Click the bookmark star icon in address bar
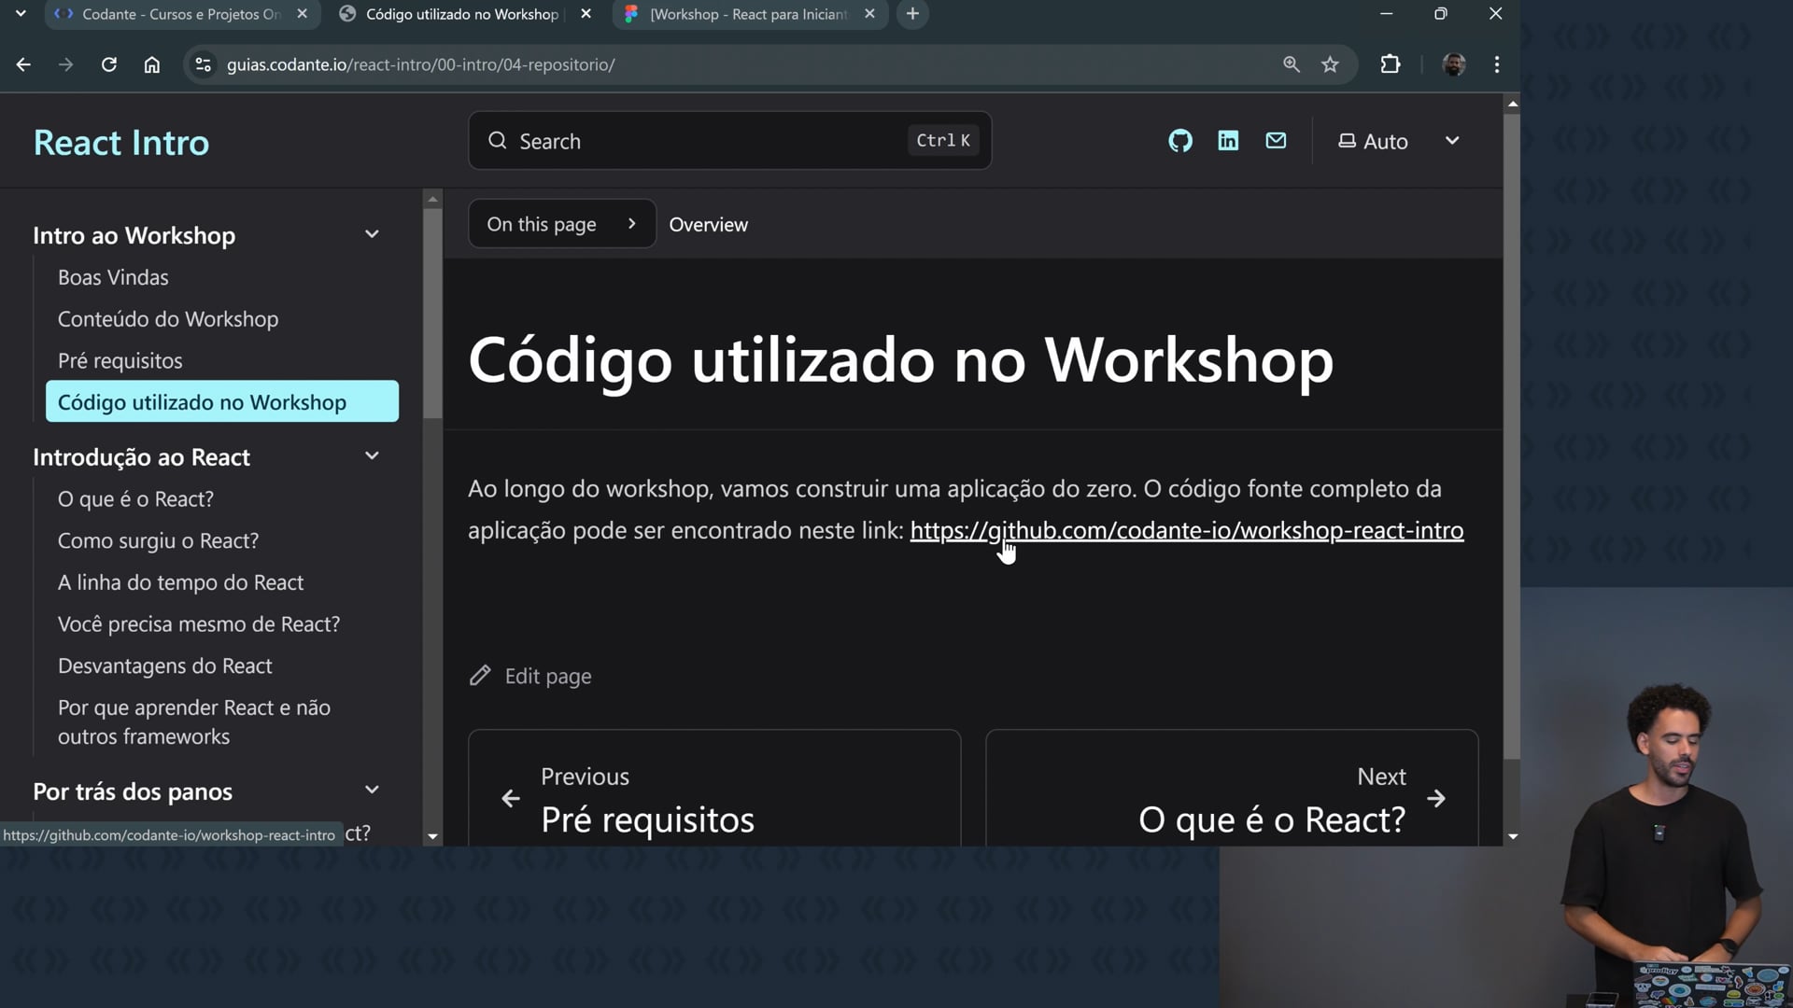Screen dimensions: 1793x1008 1330,64
